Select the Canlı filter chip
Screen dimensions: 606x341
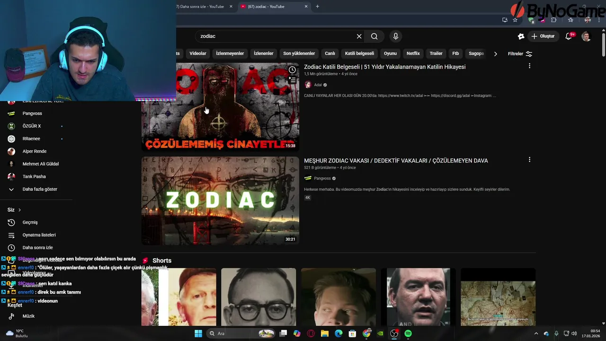[x=330, y=54]
